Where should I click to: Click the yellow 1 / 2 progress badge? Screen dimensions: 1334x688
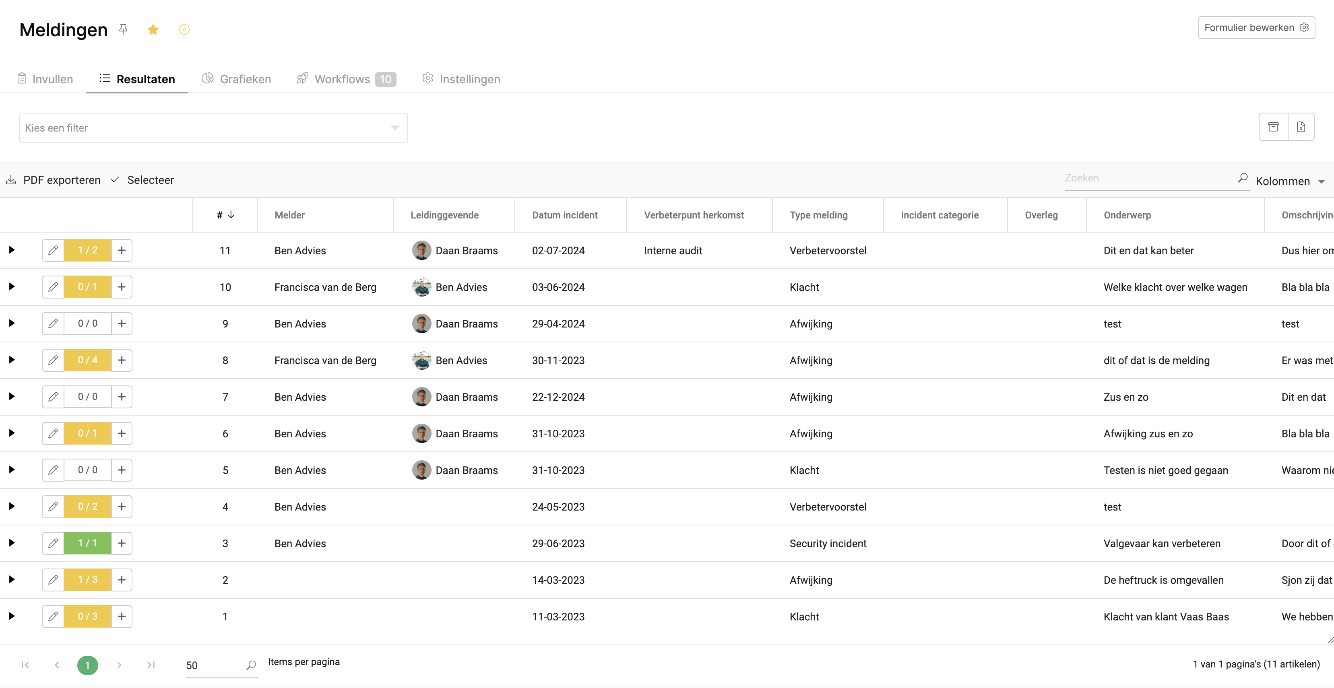[x=87, y=251]
